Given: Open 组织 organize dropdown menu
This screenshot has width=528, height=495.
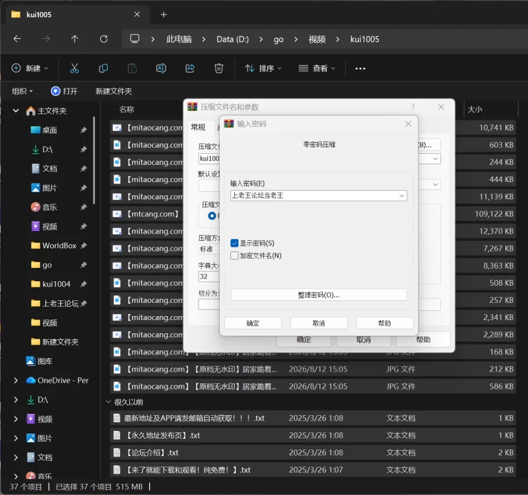Looking at the screenshot, I should tap(22, 91).
